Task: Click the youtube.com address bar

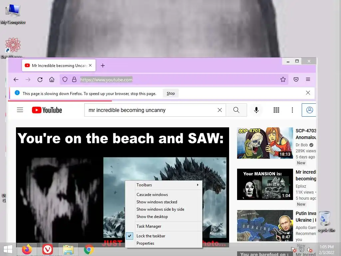Action: coord(174,80)
